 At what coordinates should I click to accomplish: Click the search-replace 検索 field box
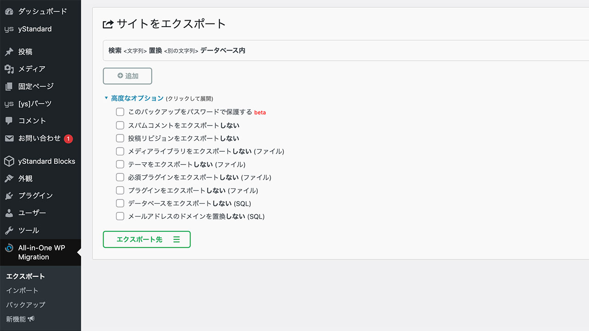[x=346, y=51]
